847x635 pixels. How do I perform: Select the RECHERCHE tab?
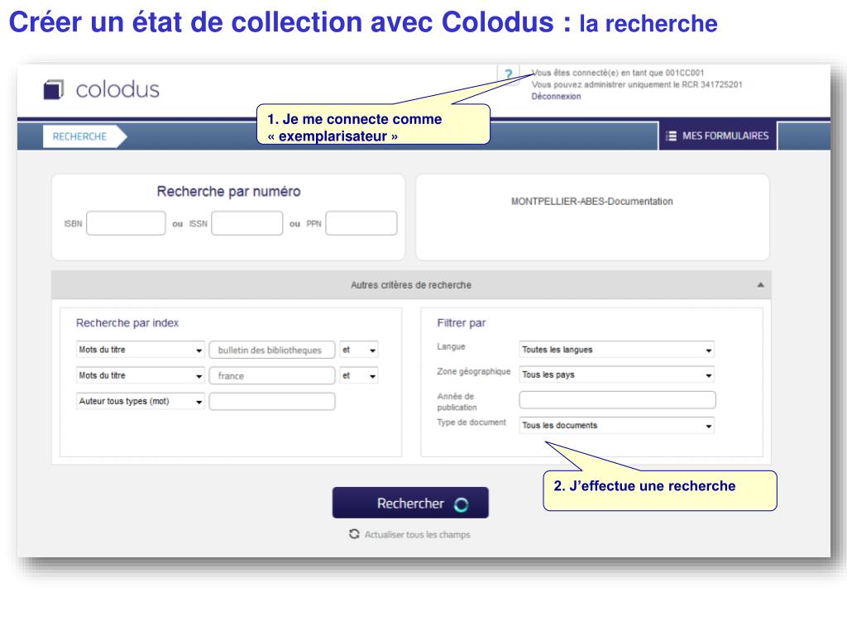[84, 136]
